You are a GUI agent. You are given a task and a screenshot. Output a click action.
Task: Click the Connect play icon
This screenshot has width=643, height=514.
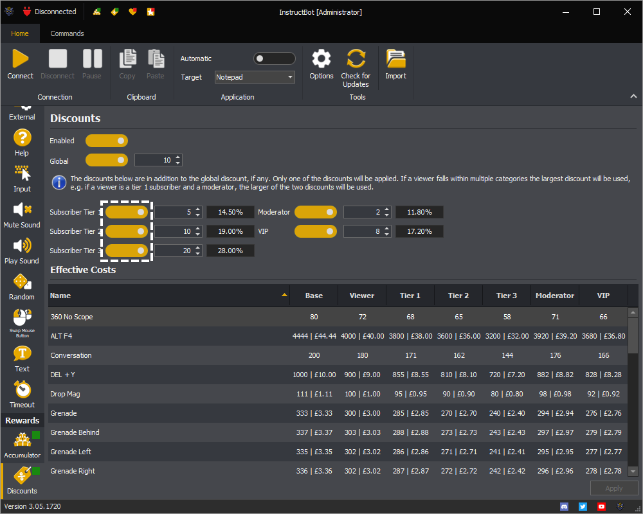click(20, 58)
